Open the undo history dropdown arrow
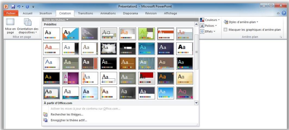The height and width of the screenshot is (130, 289). click(x=23, y=7)
